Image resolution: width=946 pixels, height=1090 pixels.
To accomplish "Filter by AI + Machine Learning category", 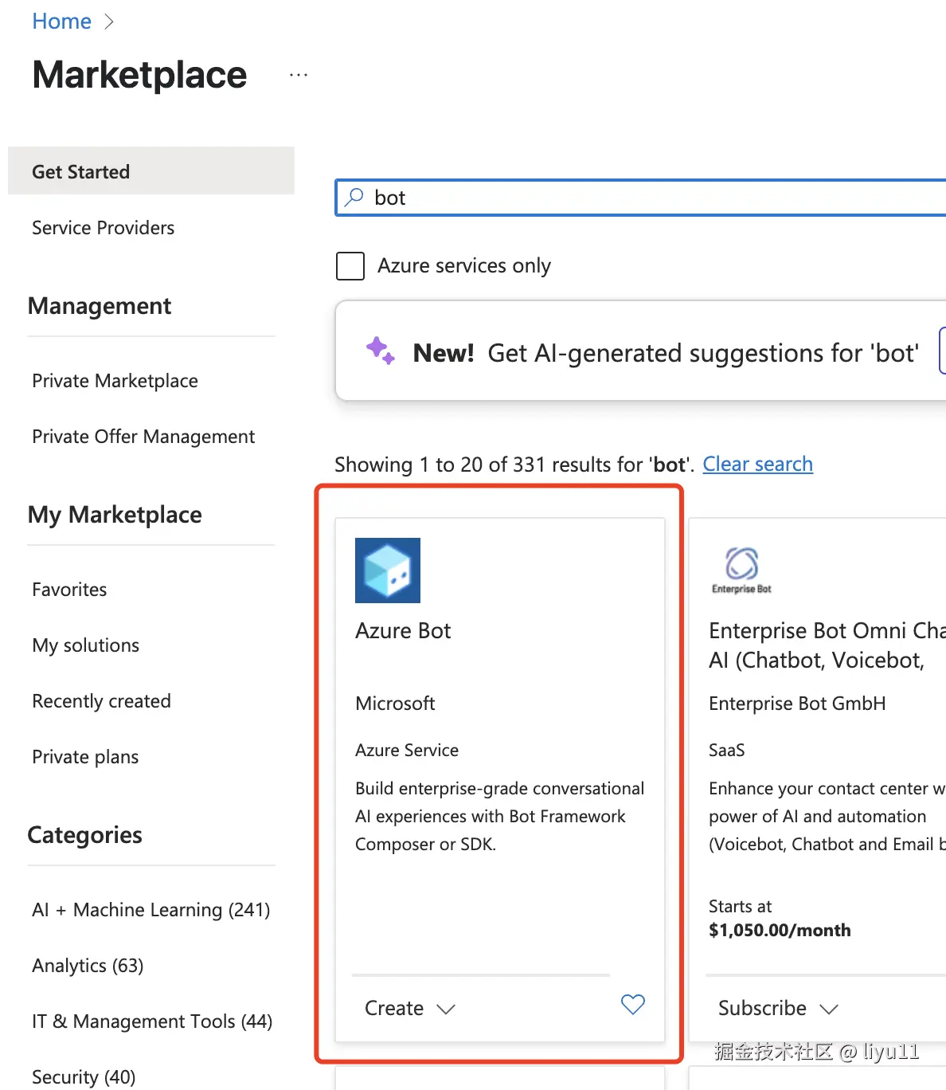I will click(150, 910).
